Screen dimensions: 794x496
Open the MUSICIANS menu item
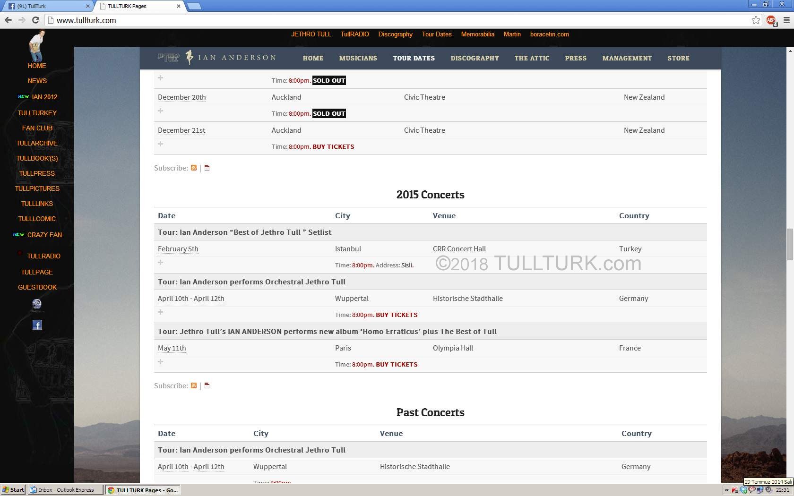tap(358, 58)
